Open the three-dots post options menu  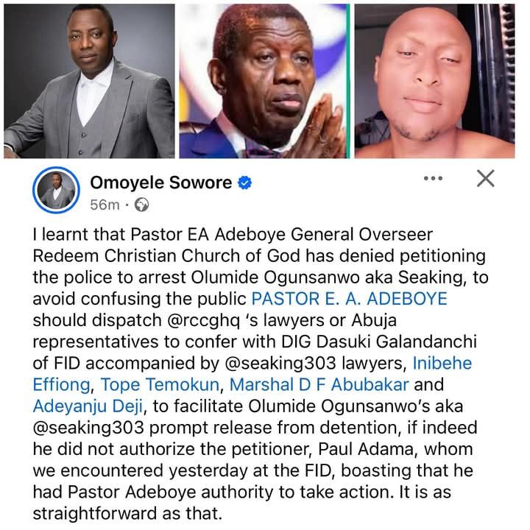point(433,178)
